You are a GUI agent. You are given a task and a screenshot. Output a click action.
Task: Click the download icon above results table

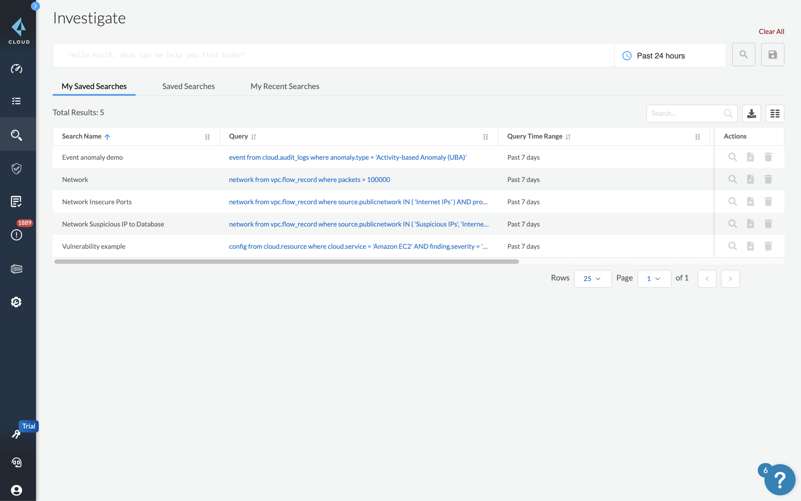click(751, 113)
